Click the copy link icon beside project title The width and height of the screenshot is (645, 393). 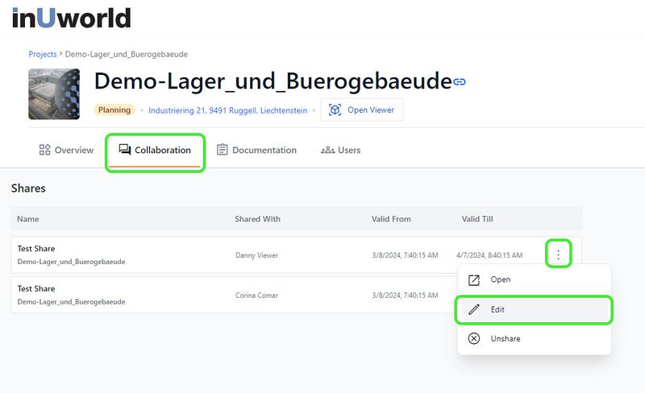coord(460,82)
